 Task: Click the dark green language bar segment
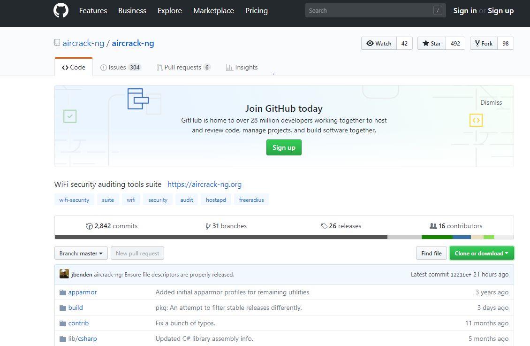tap(437, 237)
